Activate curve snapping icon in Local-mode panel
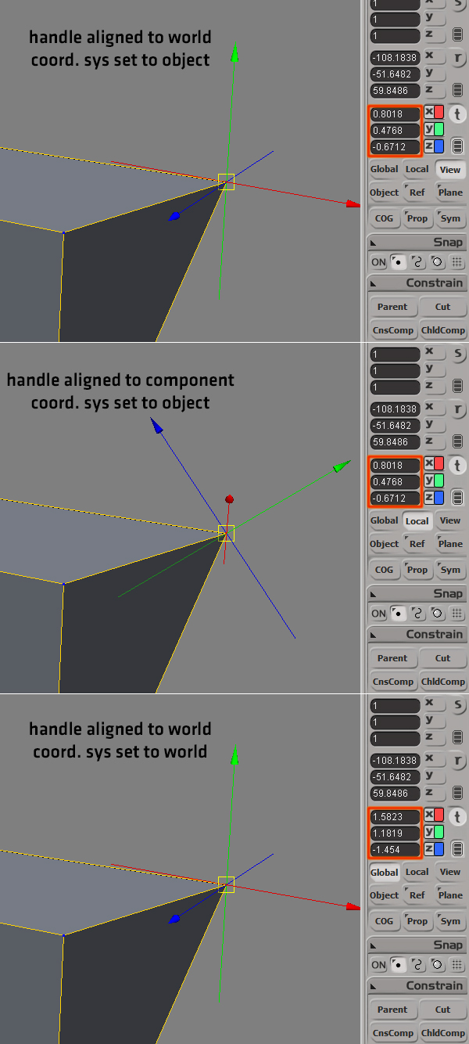This screenshot has height=1044, width=469. pos(417,614)
